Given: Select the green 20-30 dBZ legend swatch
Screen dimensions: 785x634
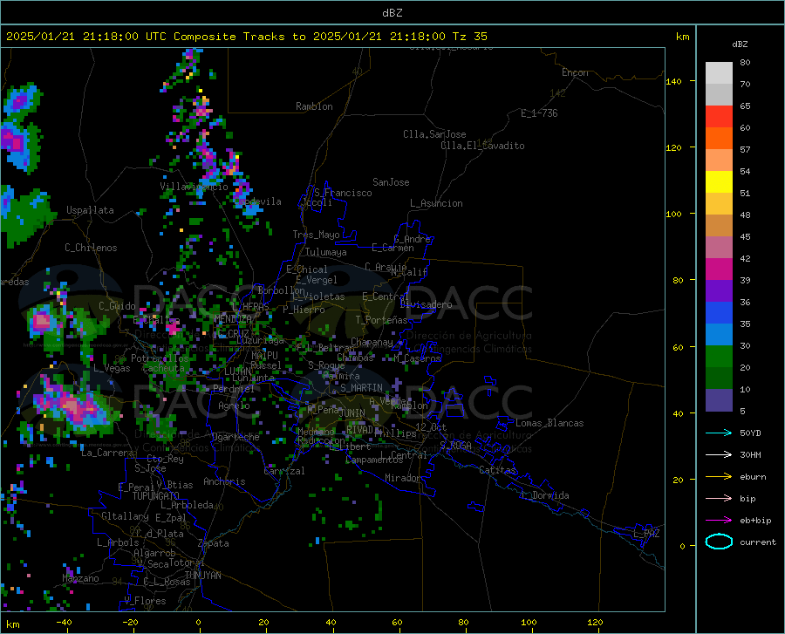Looking at the screenshot, I should click(719, 357).
